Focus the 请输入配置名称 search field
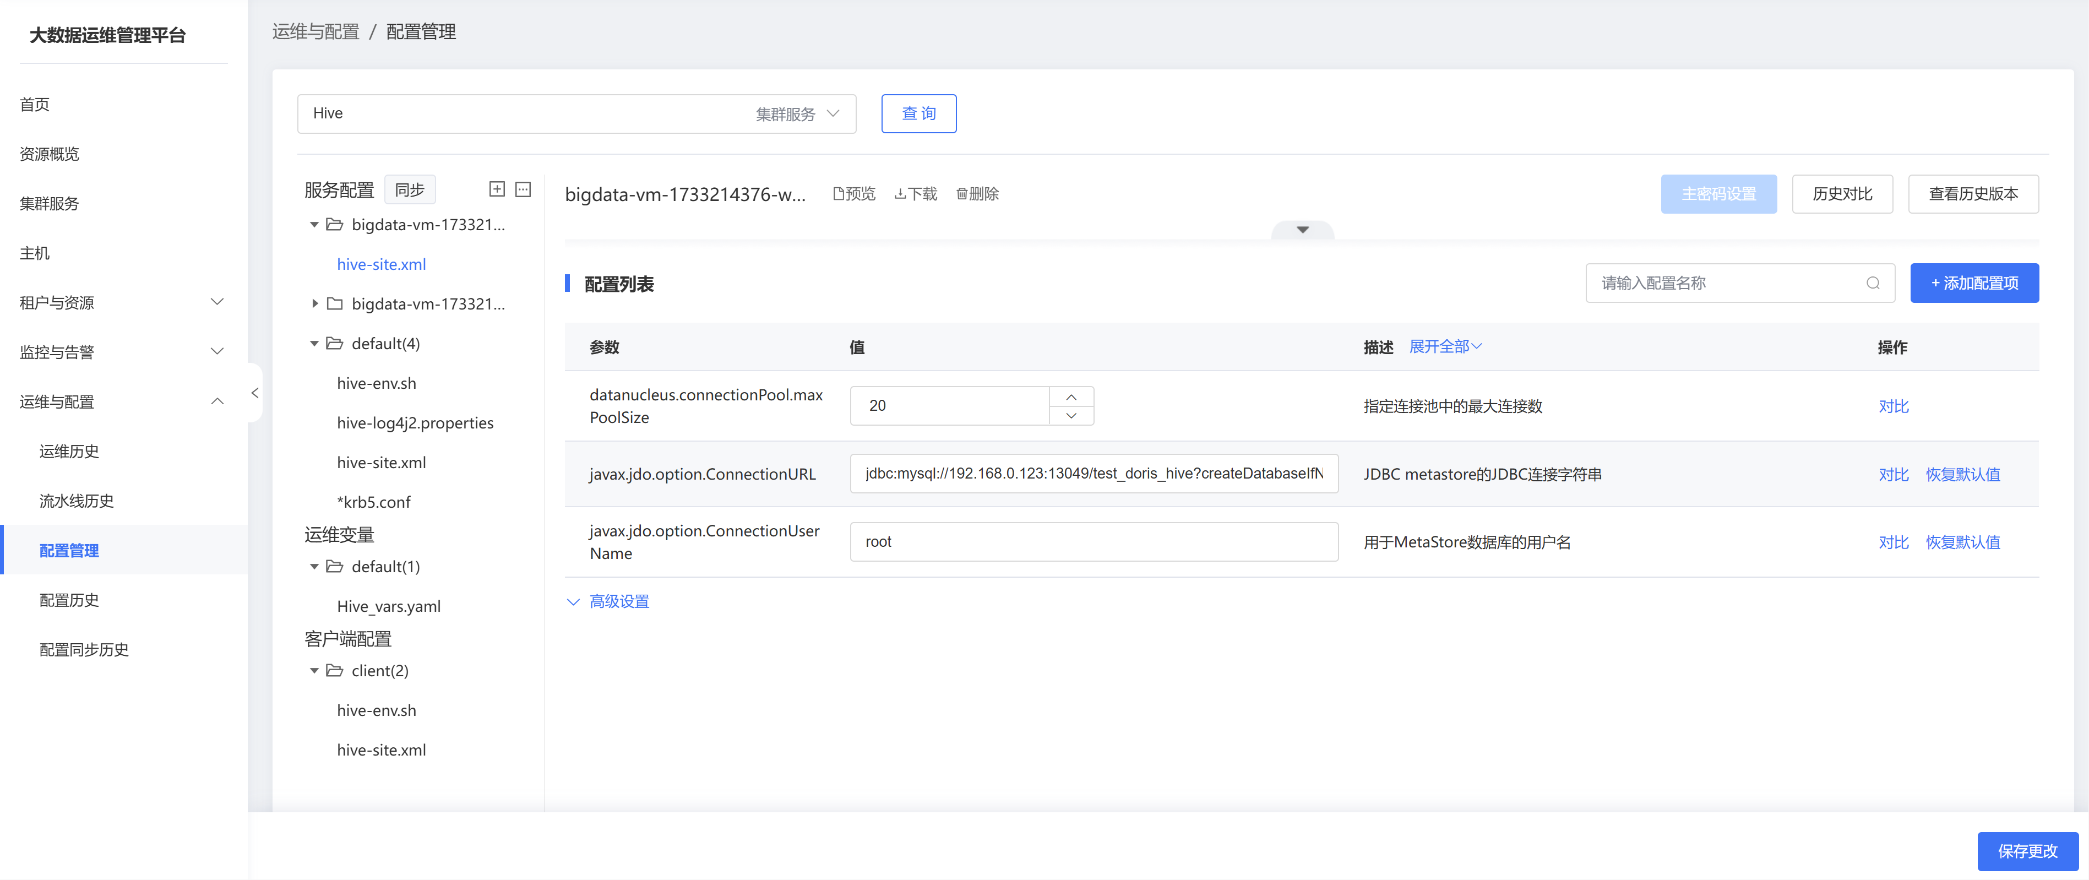Viewport: 2089px width, 880px height. pos(1739,283)
